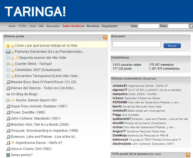This screenshot has height=158, width=193.
Task: Open user disc0volante in latest comments
Action: click(122, 144)
